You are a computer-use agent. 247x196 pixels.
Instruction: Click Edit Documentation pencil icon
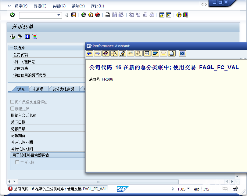[122, 53]
